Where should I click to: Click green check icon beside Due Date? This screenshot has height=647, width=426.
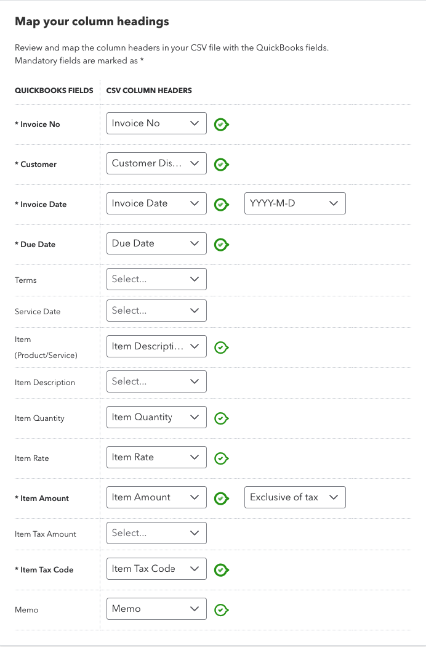tap(221, 245)
